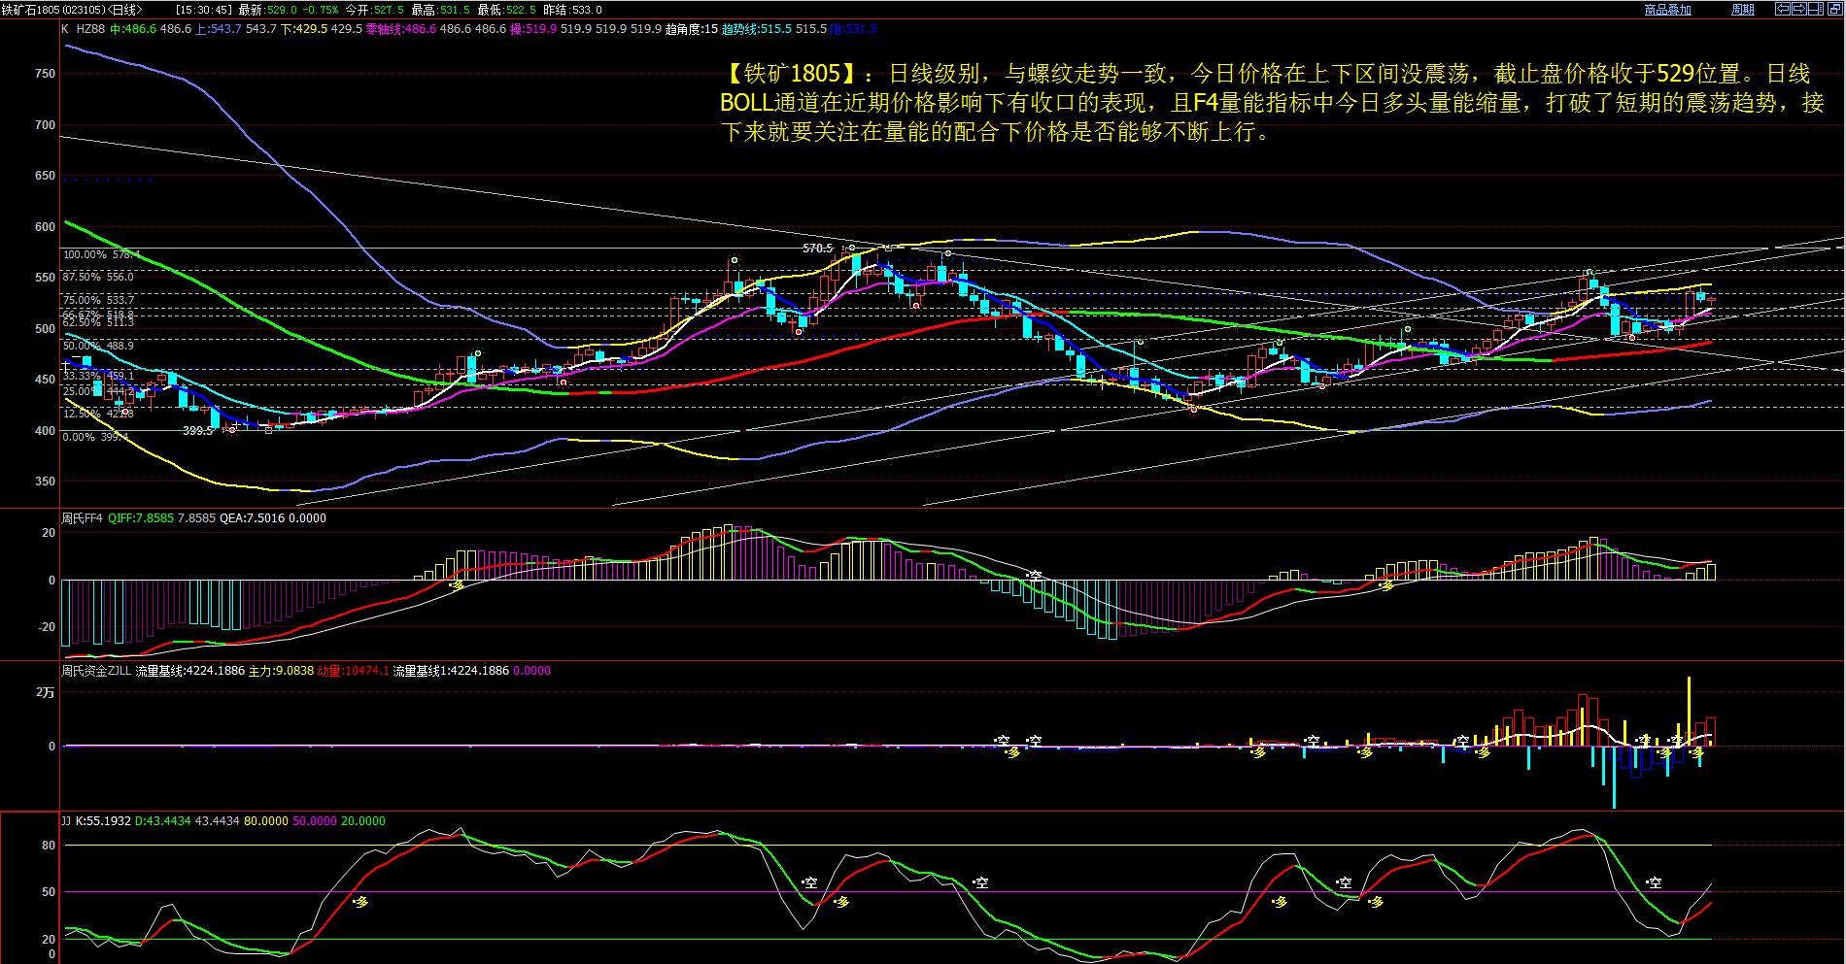Click the yellow 铁矿1805 commentary text
Screen dimensions: 1846x964
click(1271, 102)
